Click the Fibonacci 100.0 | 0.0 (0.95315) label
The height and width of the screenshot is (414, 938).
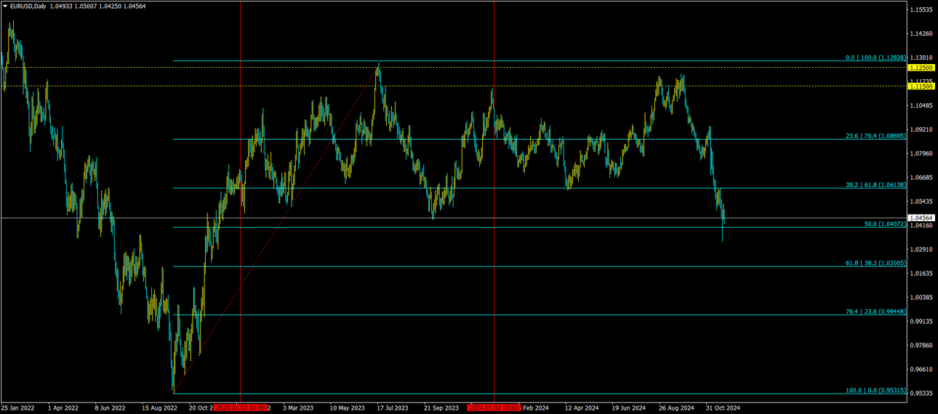click(x=875, y=391)
